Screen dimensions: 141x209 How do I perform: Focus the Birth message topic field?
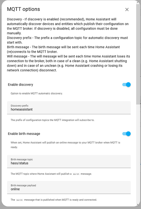69,161
